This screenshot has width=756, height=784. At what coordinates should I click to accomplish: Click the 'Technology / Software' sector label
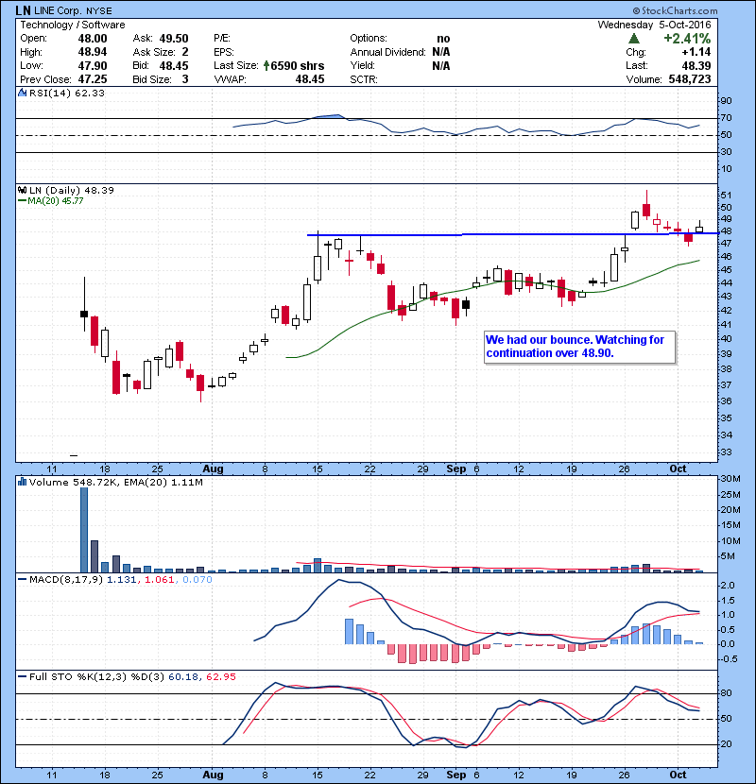point(73,25)
